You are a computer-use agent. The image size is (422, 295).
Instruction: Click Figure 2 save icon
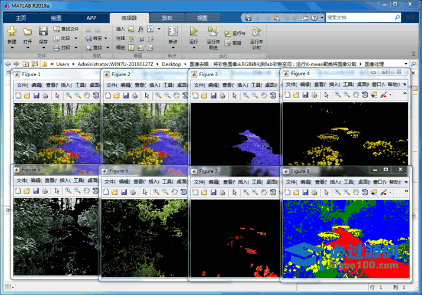pyautogui.click(x=126, y=96)
